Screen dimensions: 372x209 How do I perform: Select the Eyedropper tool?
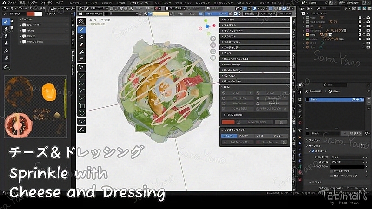[82, 68]
